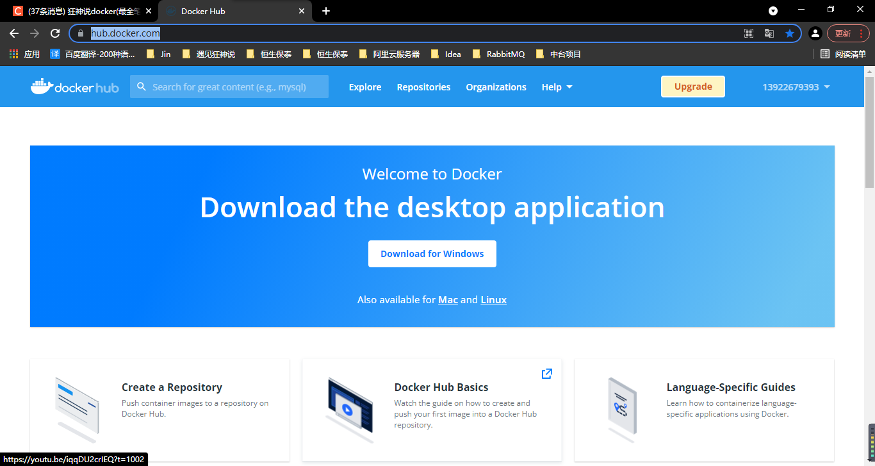Viewport: 875px width, 466px height.
Task: Click the 更新 Chrome update menu button
Action: click(848, 33)
